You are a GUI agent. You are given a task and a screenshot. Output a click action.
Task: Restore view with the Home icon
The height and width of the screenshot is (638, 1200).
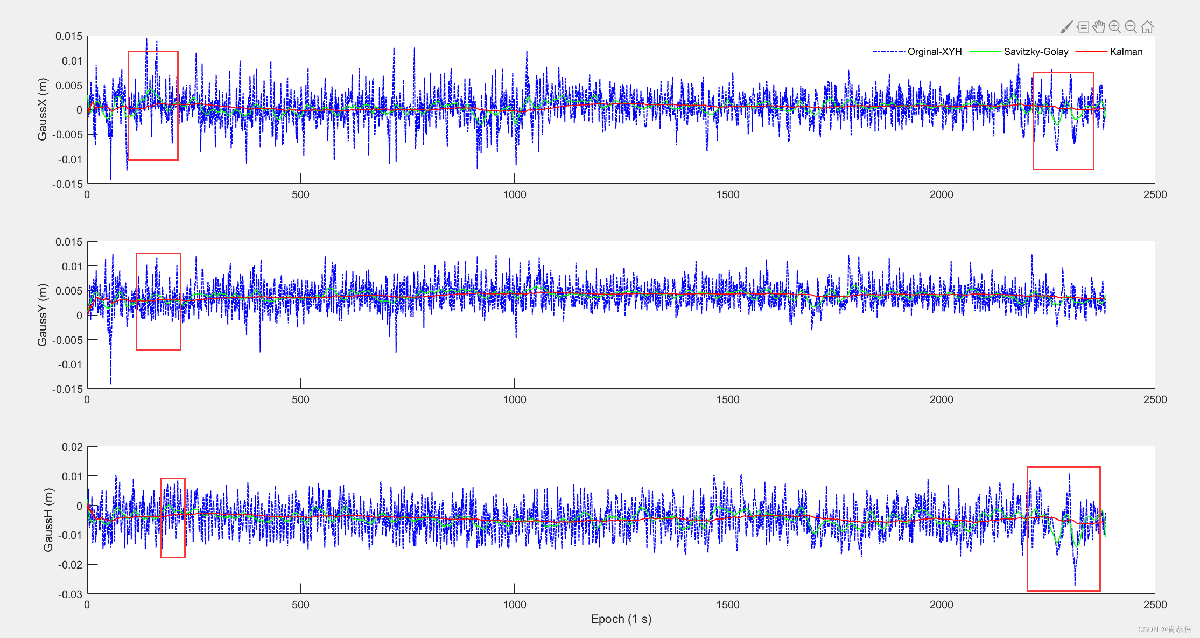tap(1147, 27)
